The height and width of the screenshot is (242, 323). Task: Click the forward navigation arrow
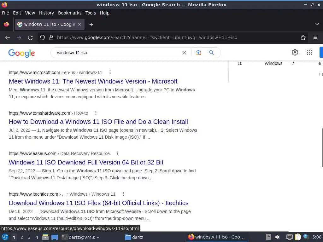point(19,38)
